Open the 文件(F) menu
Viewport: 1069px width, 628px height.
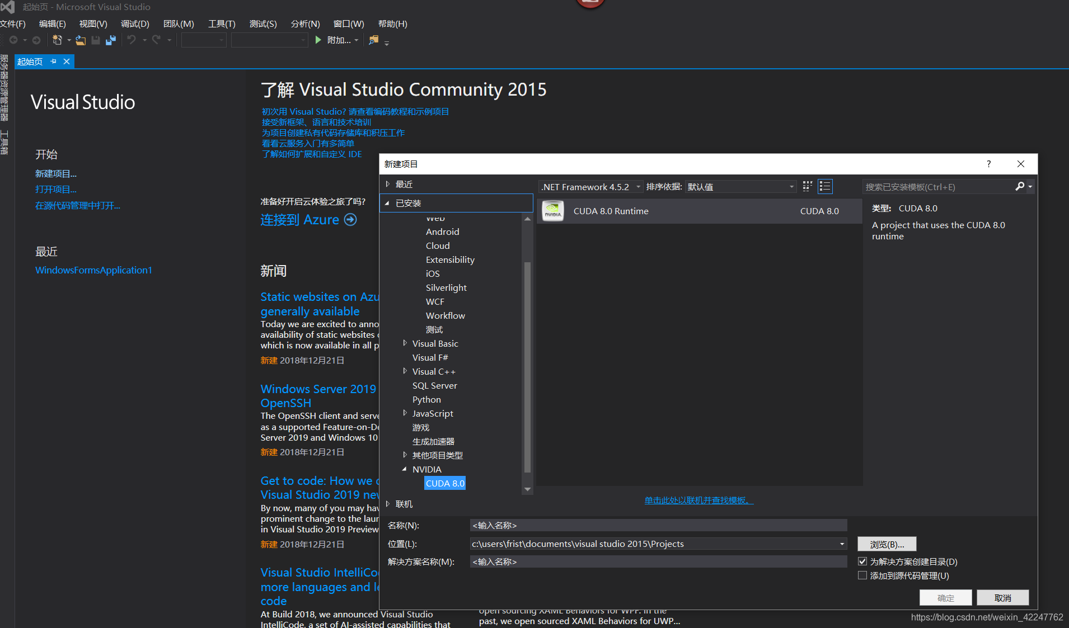pyautogui.click(x=13, y=24)
